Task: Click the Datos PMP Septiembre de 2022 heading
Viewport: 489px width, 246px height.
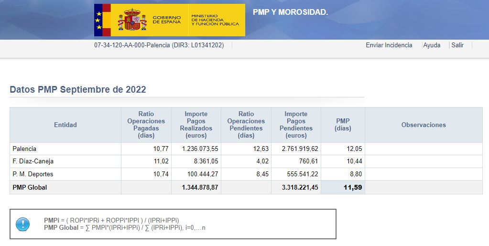Action: [78, 90]
